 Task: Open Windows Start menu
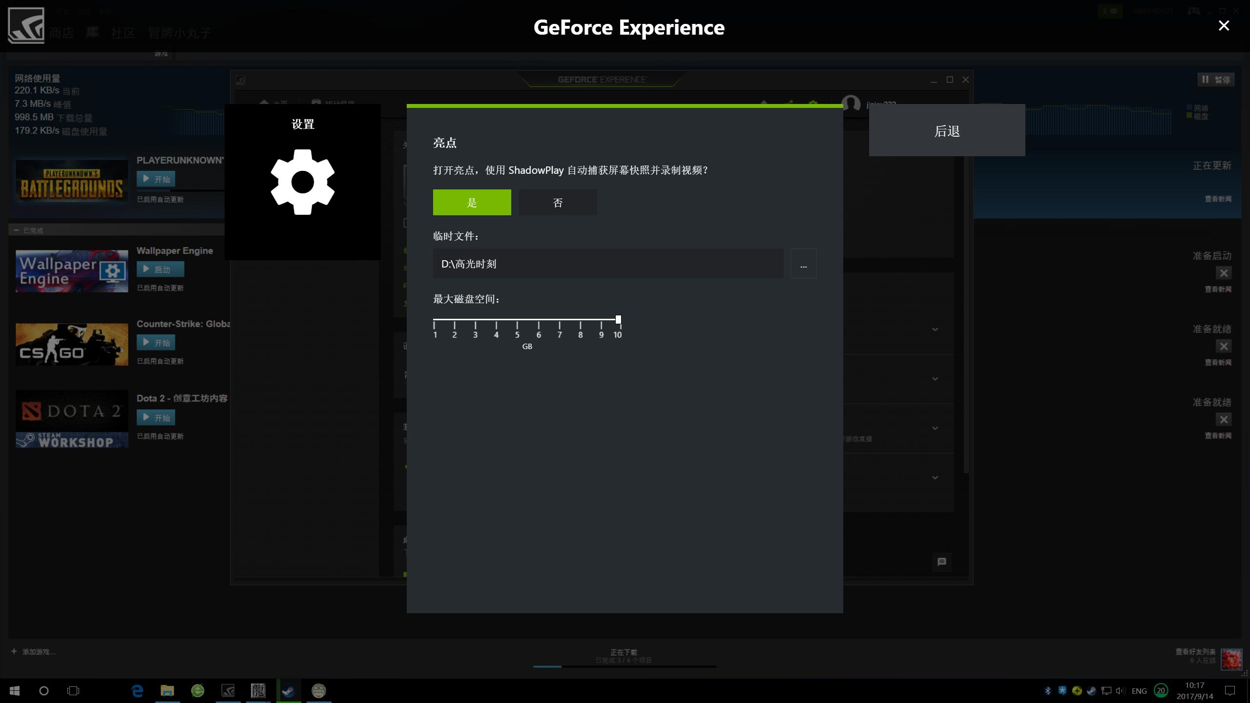(15, 691)
